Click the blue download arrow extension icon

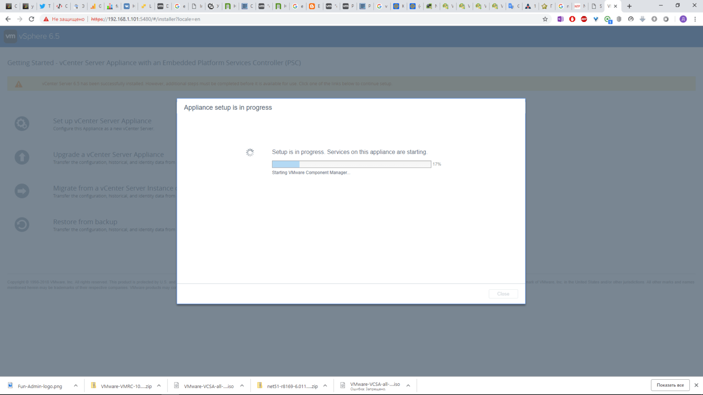tap(642, 19)
